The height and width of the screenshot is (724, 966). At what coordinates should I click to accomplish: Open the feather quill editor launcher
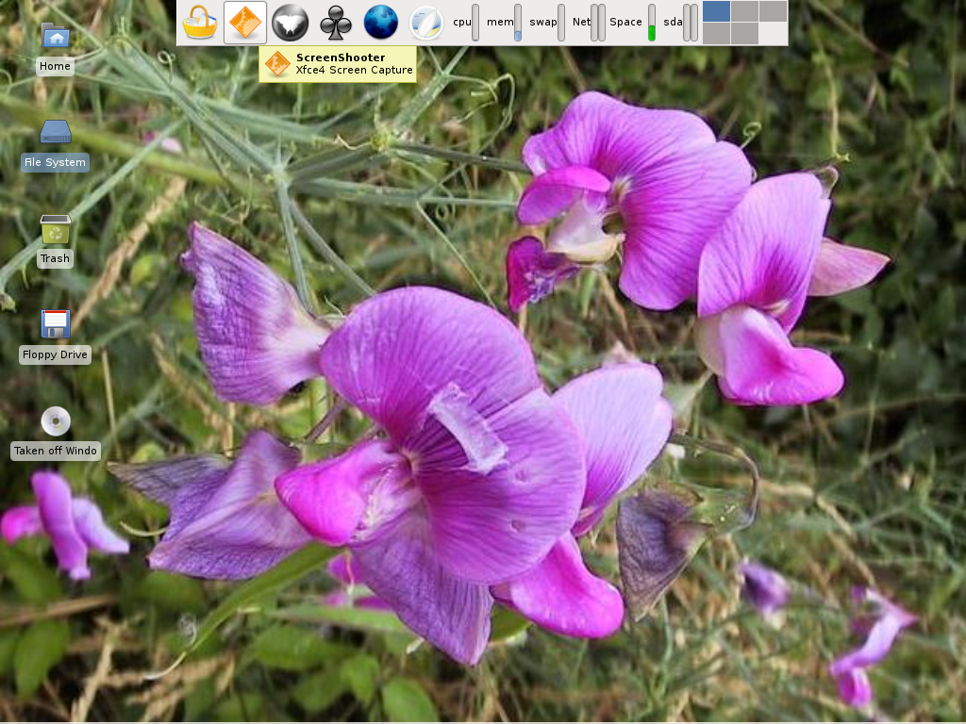click(426, 23)
